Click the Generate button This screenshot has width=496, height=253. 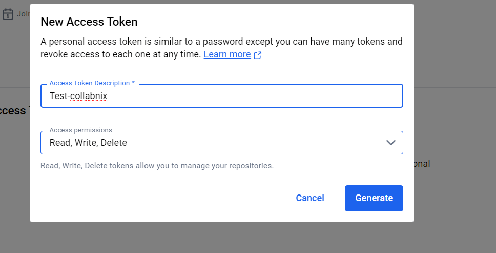(x=374, y=198)
